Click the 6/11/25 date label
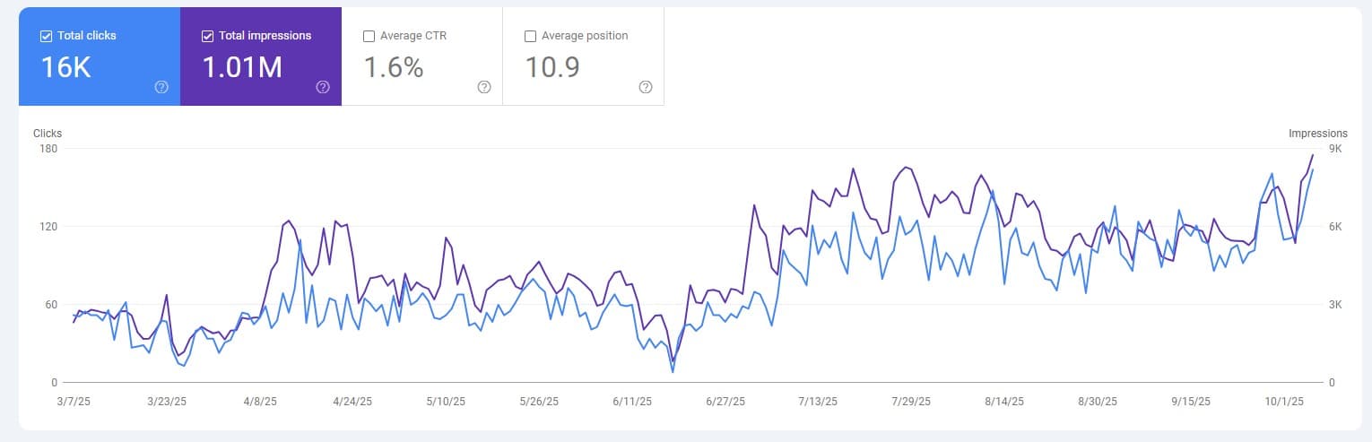Screen dimensions: 1372x442 tap(632, 402)
